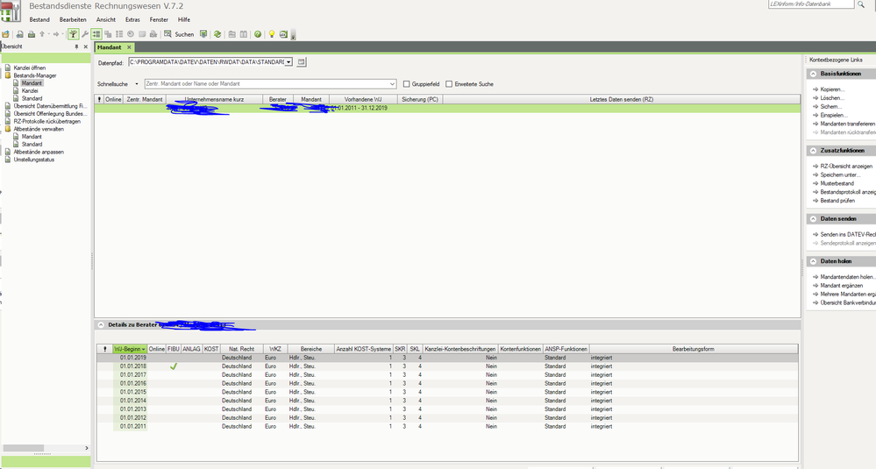Select Kanzlei under Bestands-Manager
This screenshot has height=469, width=876.
pos(30,91)
